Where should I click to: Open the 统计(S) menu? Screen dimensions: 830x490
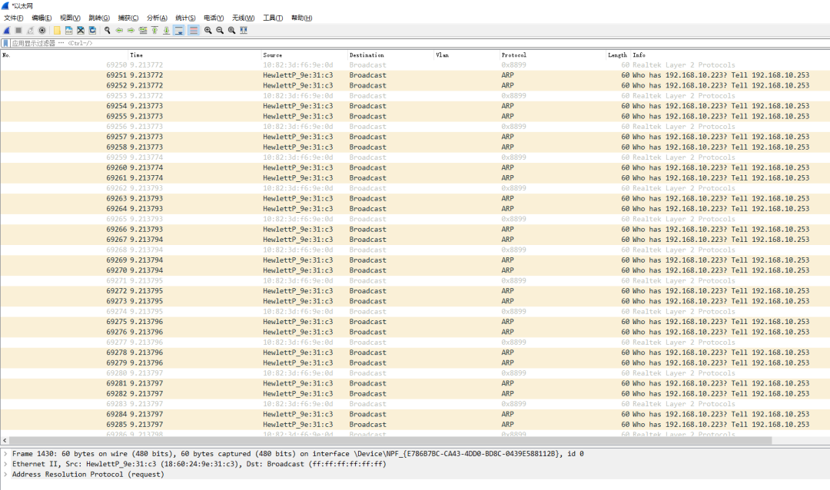click(x=185, y=18)
